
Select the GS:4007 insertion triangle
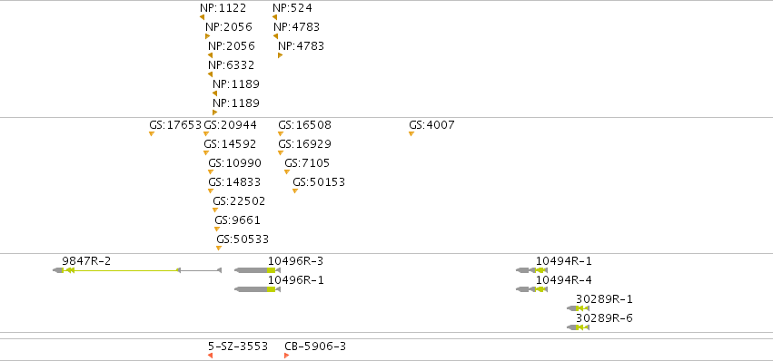coord(411,134)
